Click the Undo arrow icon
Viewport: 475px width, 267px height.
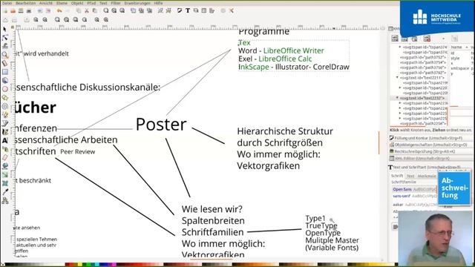tap(59, 11)
